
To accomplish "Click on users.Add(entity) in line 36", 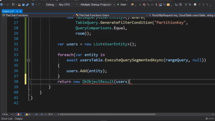I will 85,71.
